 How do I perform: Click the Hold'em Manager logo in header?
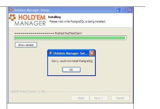click(27, 20)
